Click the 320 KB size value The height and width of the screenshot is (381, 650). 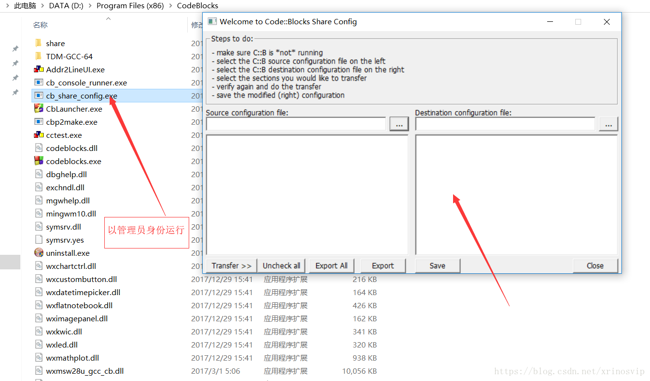(x=365, y=345)
